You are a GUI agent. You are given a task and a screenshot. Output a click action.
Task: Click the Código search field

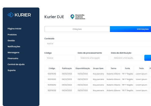click(60, 58)
